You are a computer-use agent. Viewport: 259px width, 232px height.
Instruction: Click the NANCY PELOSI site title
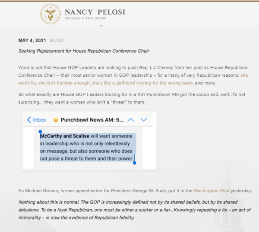point(95,12)
